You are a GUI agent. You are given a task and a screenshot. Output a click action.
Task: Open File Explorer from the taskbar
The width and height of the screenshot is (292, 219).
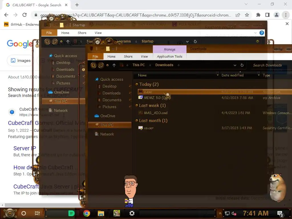click(101, 213)
